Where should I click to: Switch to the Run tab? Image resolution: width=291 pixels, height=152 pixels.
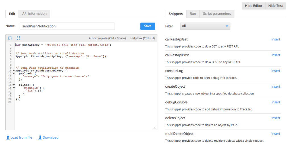(193, 14)
